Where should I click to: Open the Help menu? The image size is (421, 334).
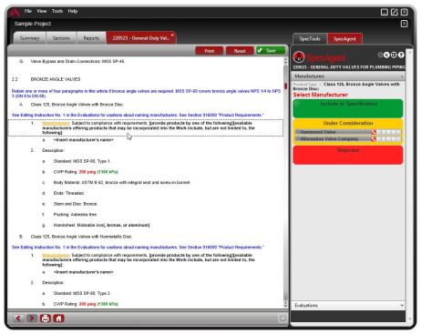click(x=73, y=11)
